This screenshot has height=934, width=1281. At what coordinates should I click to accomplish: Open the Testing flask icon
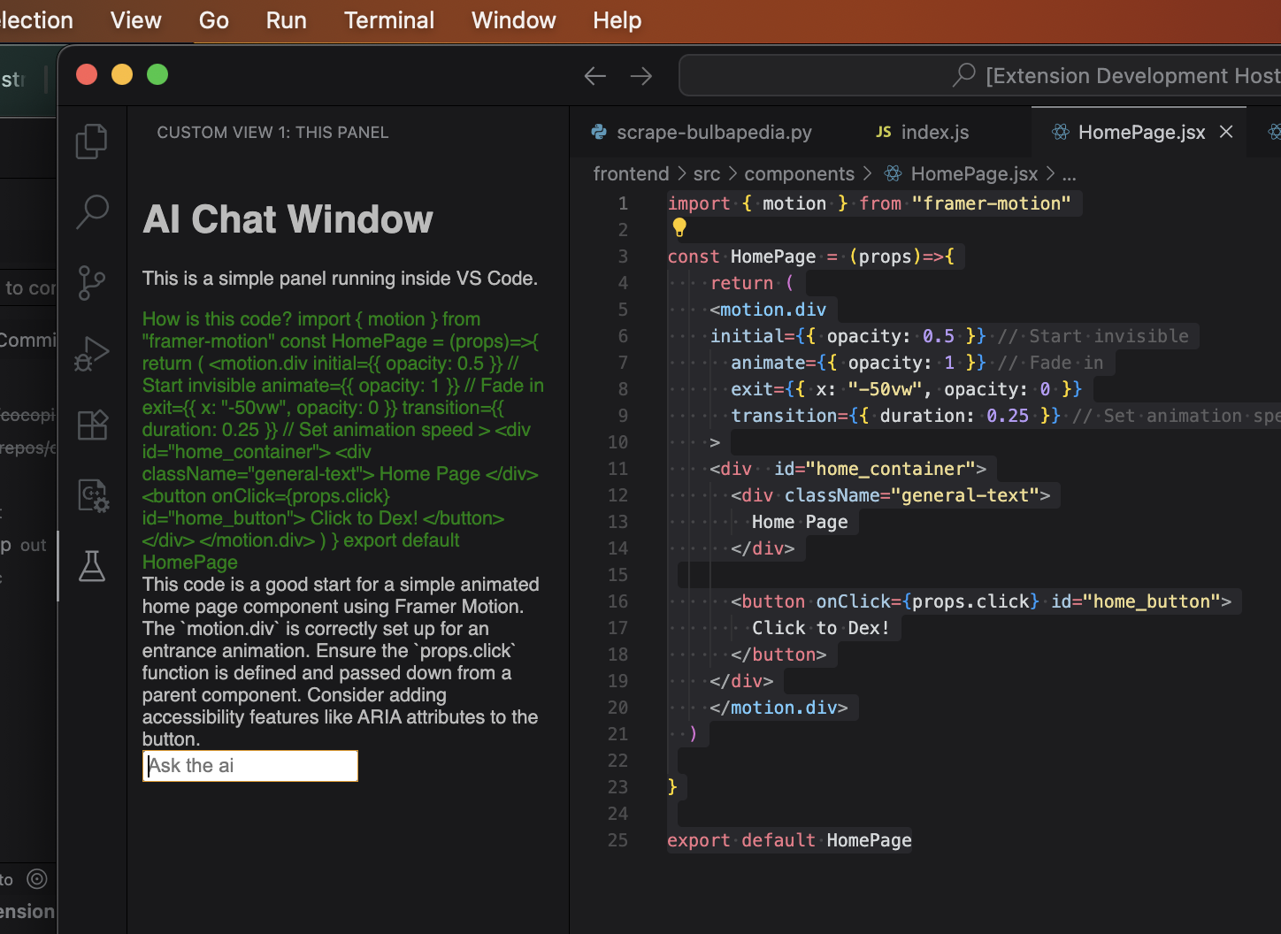click(x=92, y=566)
